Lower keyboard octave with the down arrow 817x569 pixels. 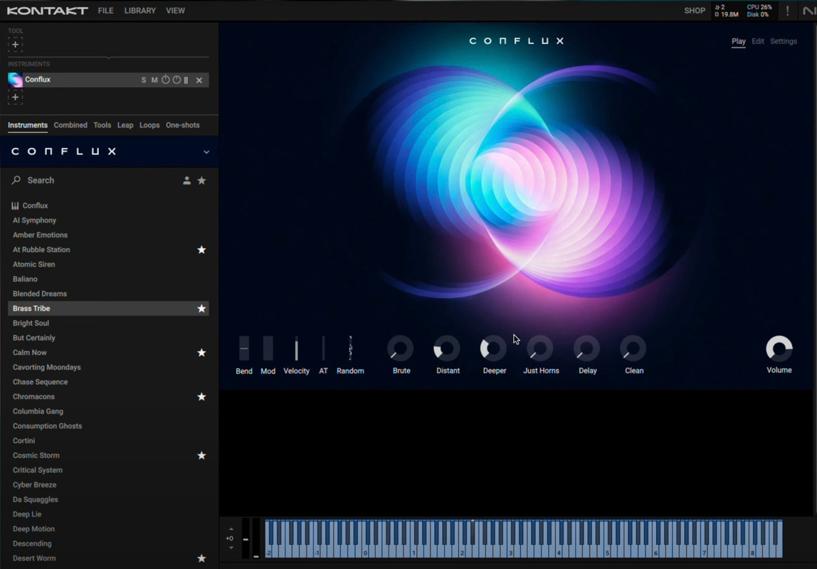[231, 548]
